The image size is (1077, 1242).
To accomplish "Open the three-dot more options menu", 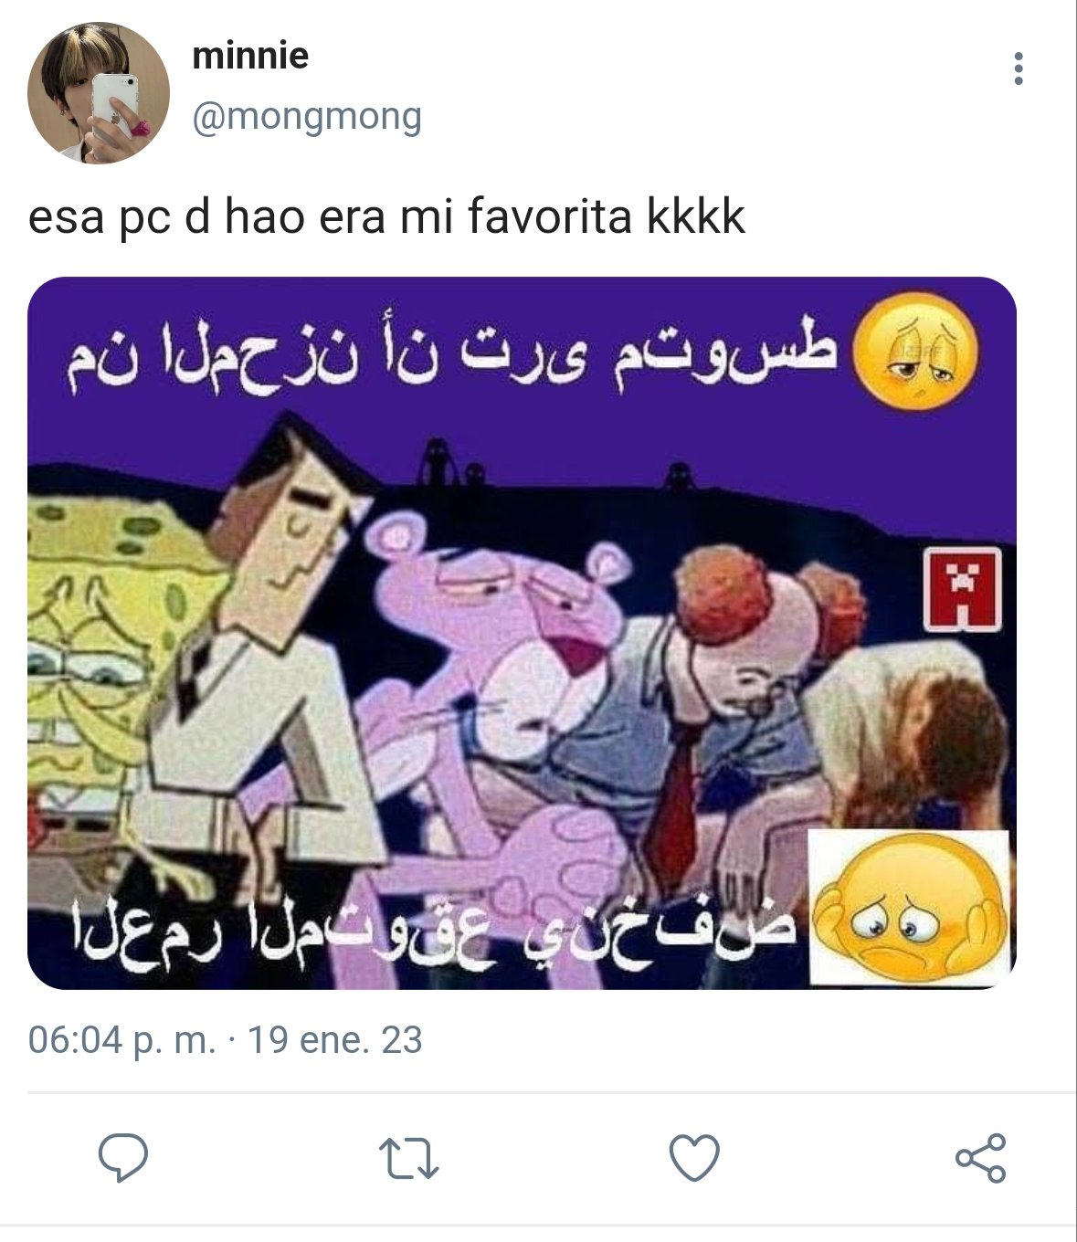I will click(x=1019, y=68).
